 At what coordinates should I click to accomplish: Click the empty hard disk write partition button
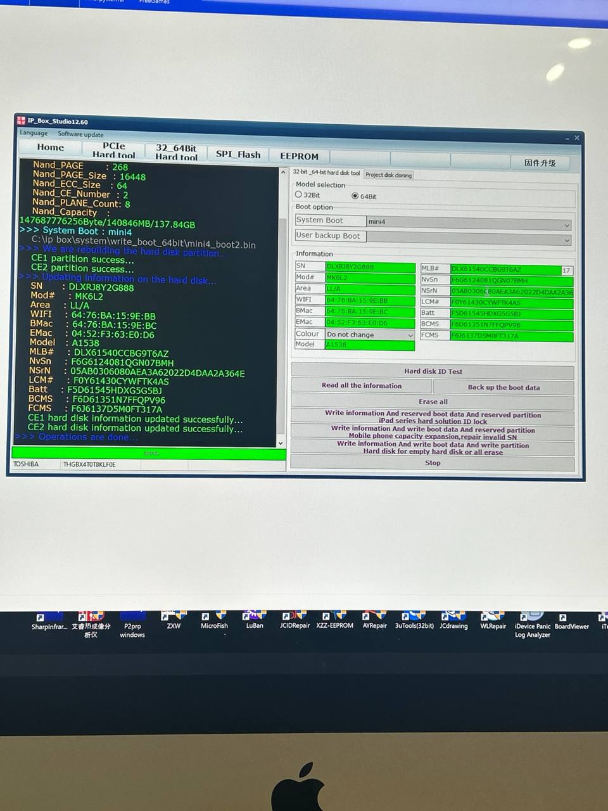tap(433, 448)
